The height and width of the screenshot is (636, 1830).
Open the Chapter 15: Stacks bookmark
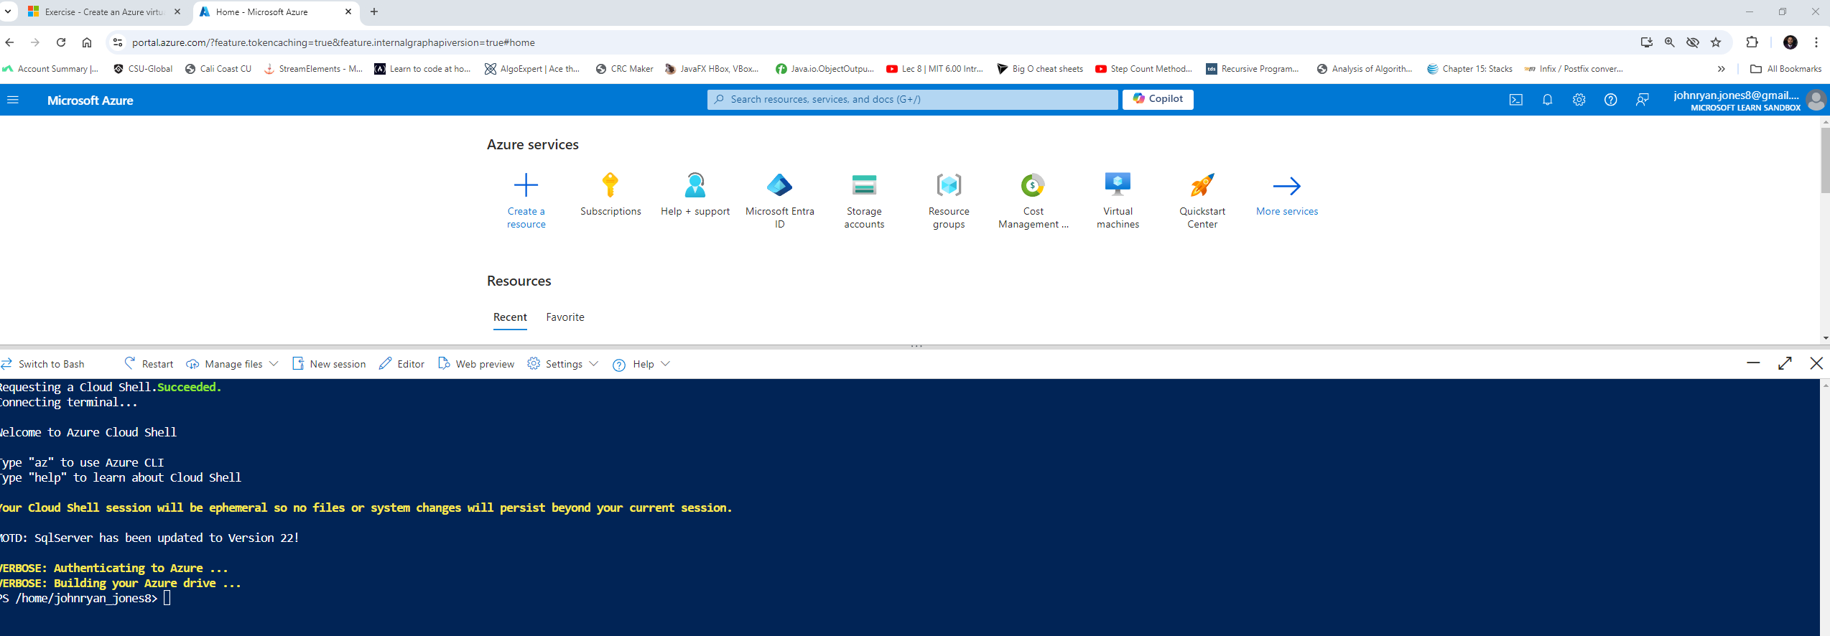(1469, 69)
